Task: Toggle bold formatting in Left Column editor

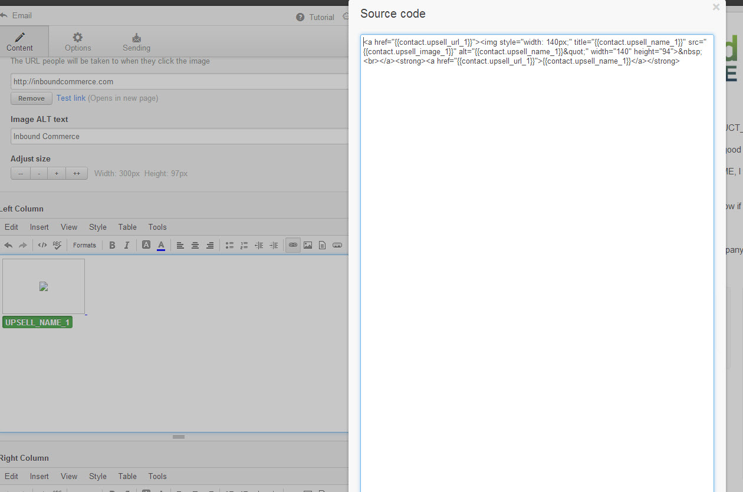Action: pyautogui.click(x=112, y=245)
